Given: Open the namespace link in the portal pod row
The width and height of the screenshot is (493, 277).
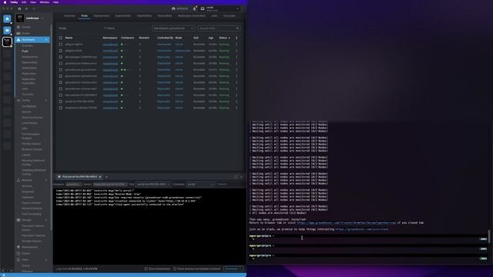Looking at the screenshot, I should click(x=110, y=102).
